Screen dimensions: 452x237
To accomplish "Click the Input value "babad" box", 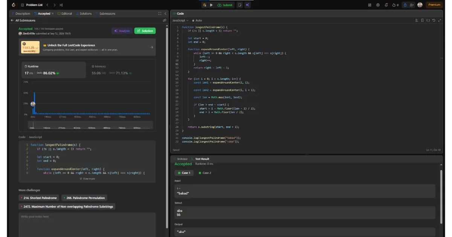I will click(x=305, y=191).
